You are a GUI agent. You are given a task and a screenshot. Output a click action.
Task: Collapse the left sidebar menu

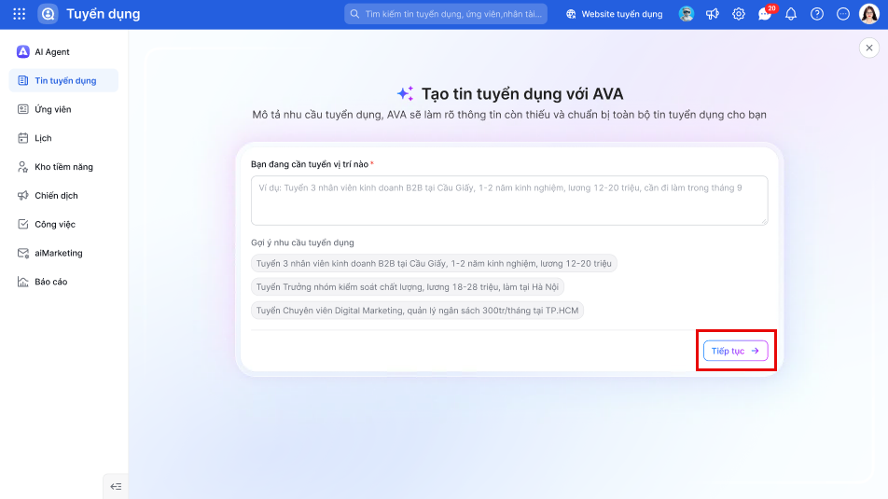click(116, 487)
